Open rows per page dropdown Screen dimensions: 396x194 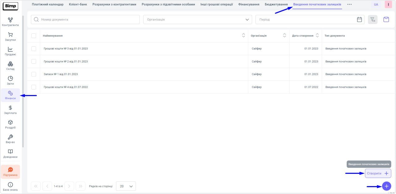126,186
